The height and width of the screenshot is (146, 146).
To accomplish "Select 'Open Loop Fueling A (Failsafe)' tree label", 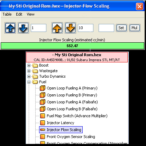I will click(x=72, y=102).
